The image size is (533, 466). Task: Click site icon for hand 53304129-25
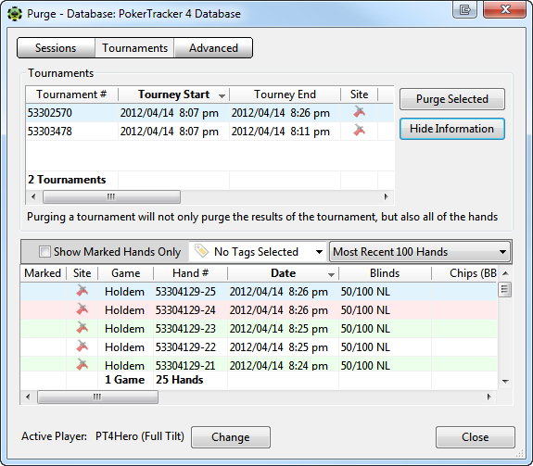pyautogui.click(x=82, y=291)
